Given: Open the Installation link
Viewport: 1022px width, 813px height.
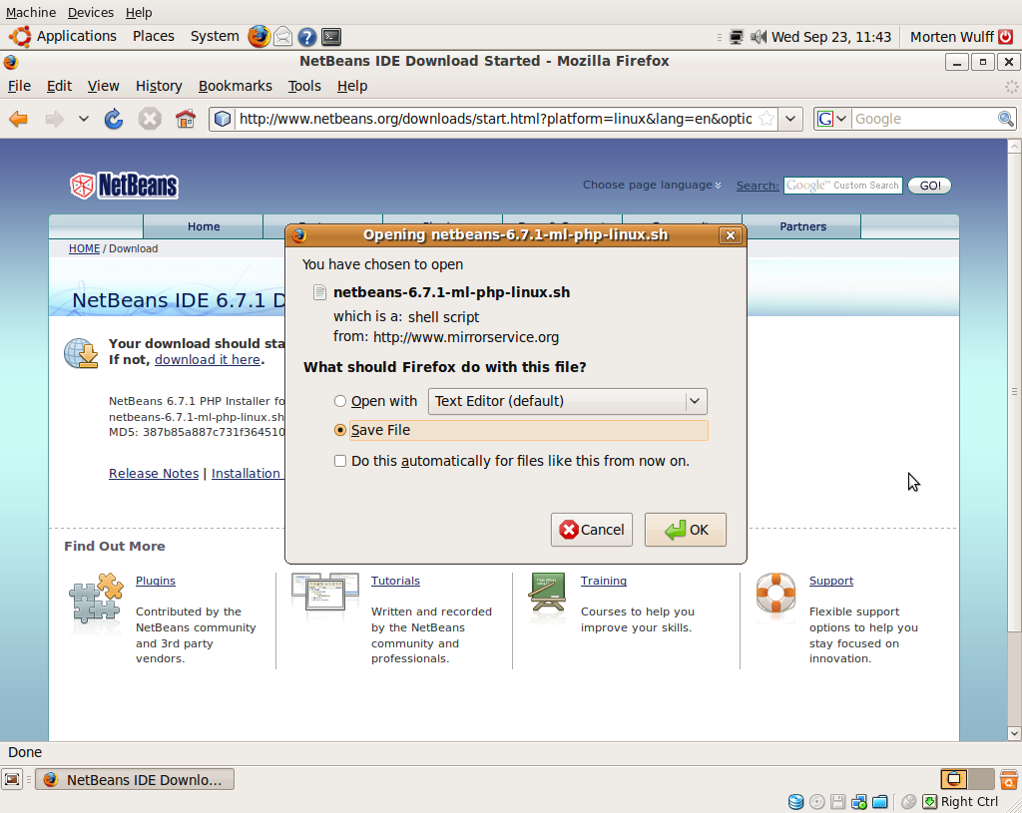Looking at the screenshot, I should (x=246, y=474).
